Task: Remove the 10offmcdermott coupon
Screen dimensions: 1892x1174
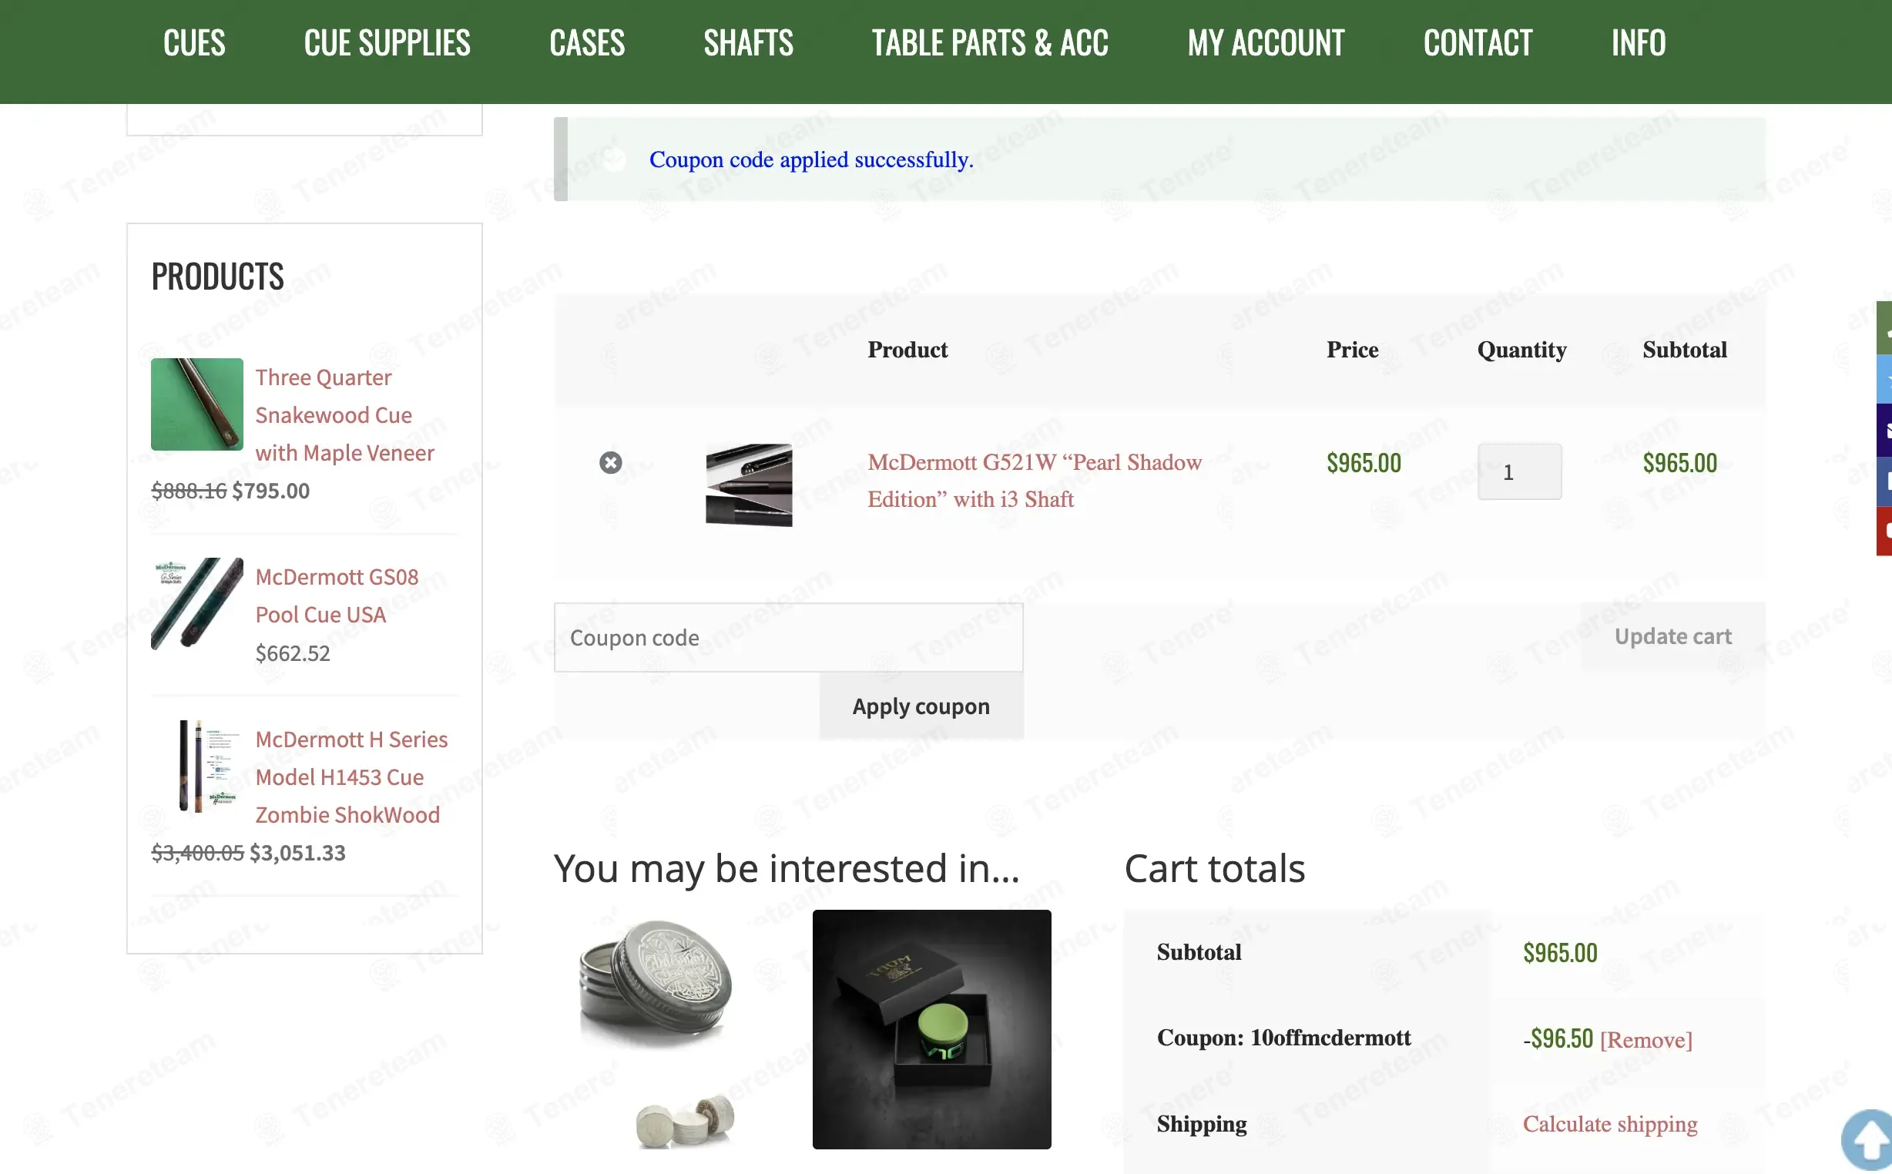Action: pos(1646,1040)
